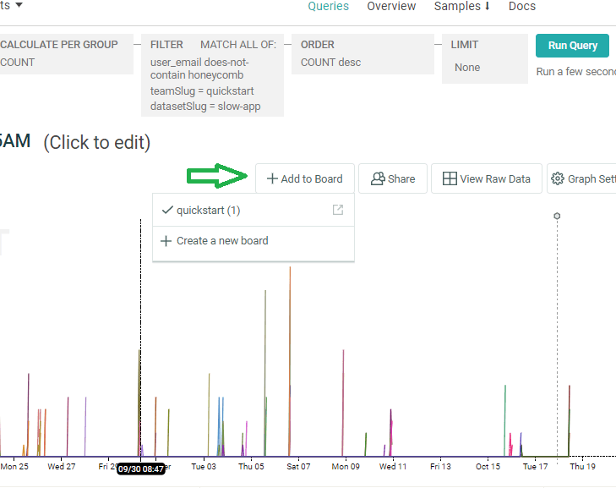616x488 pixels.
Task: Click the Share button
Action: 393,178
